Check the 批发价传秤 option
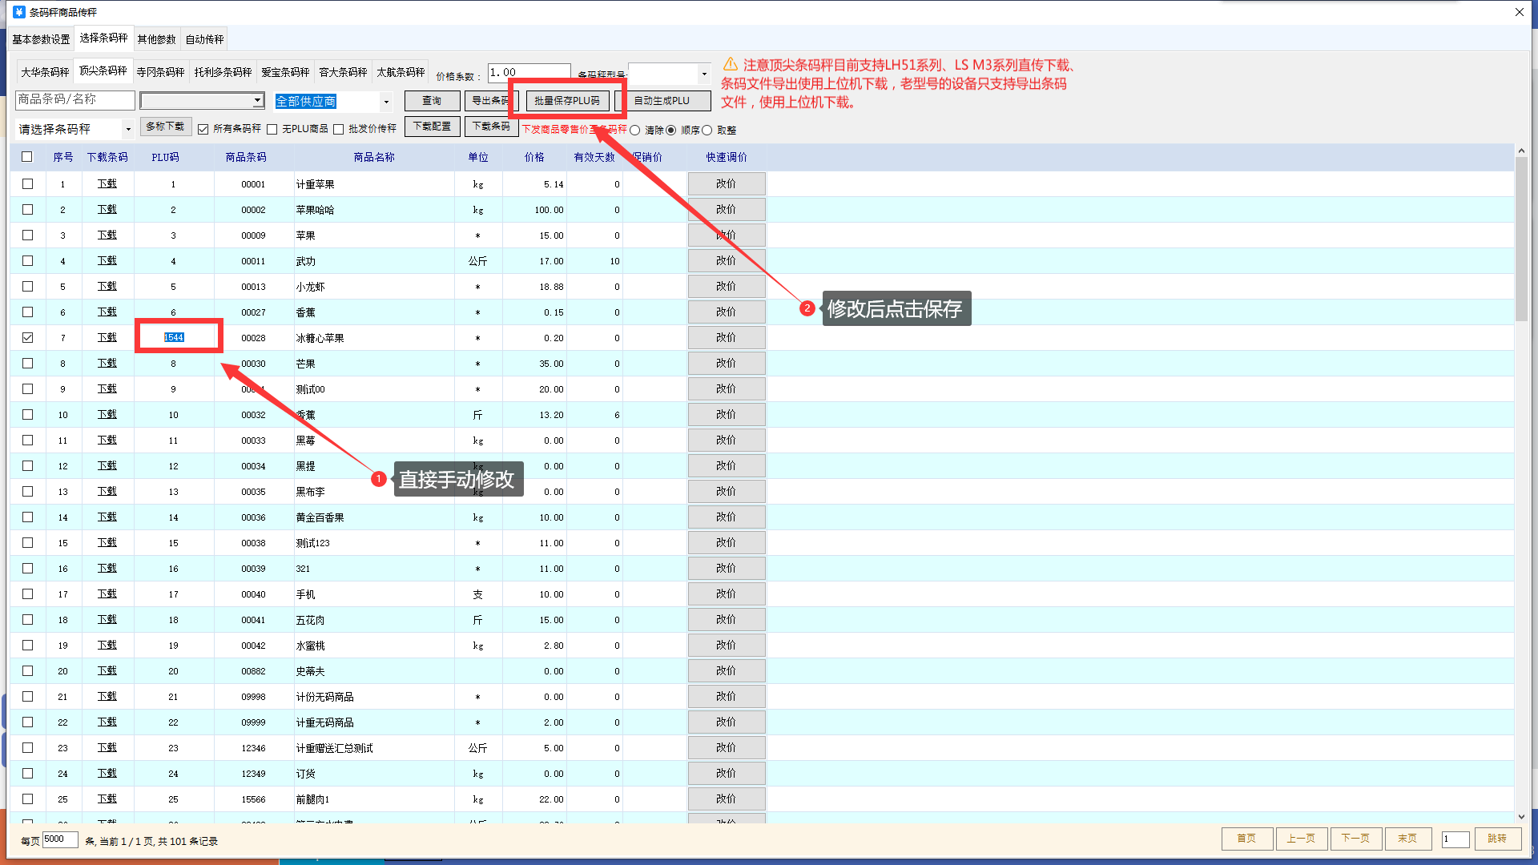The height and width of the screenshot is (865, 1538). (x=339, y=129)
